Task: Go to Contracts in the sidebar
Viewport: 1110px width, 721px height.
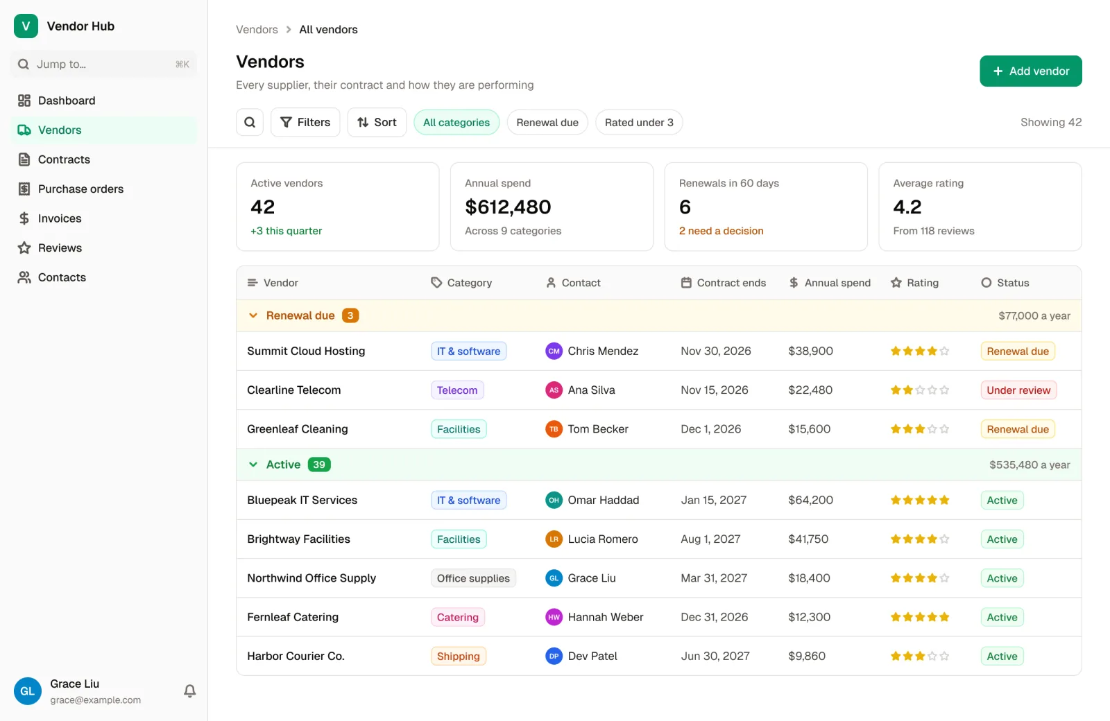Action: [104, 159]
